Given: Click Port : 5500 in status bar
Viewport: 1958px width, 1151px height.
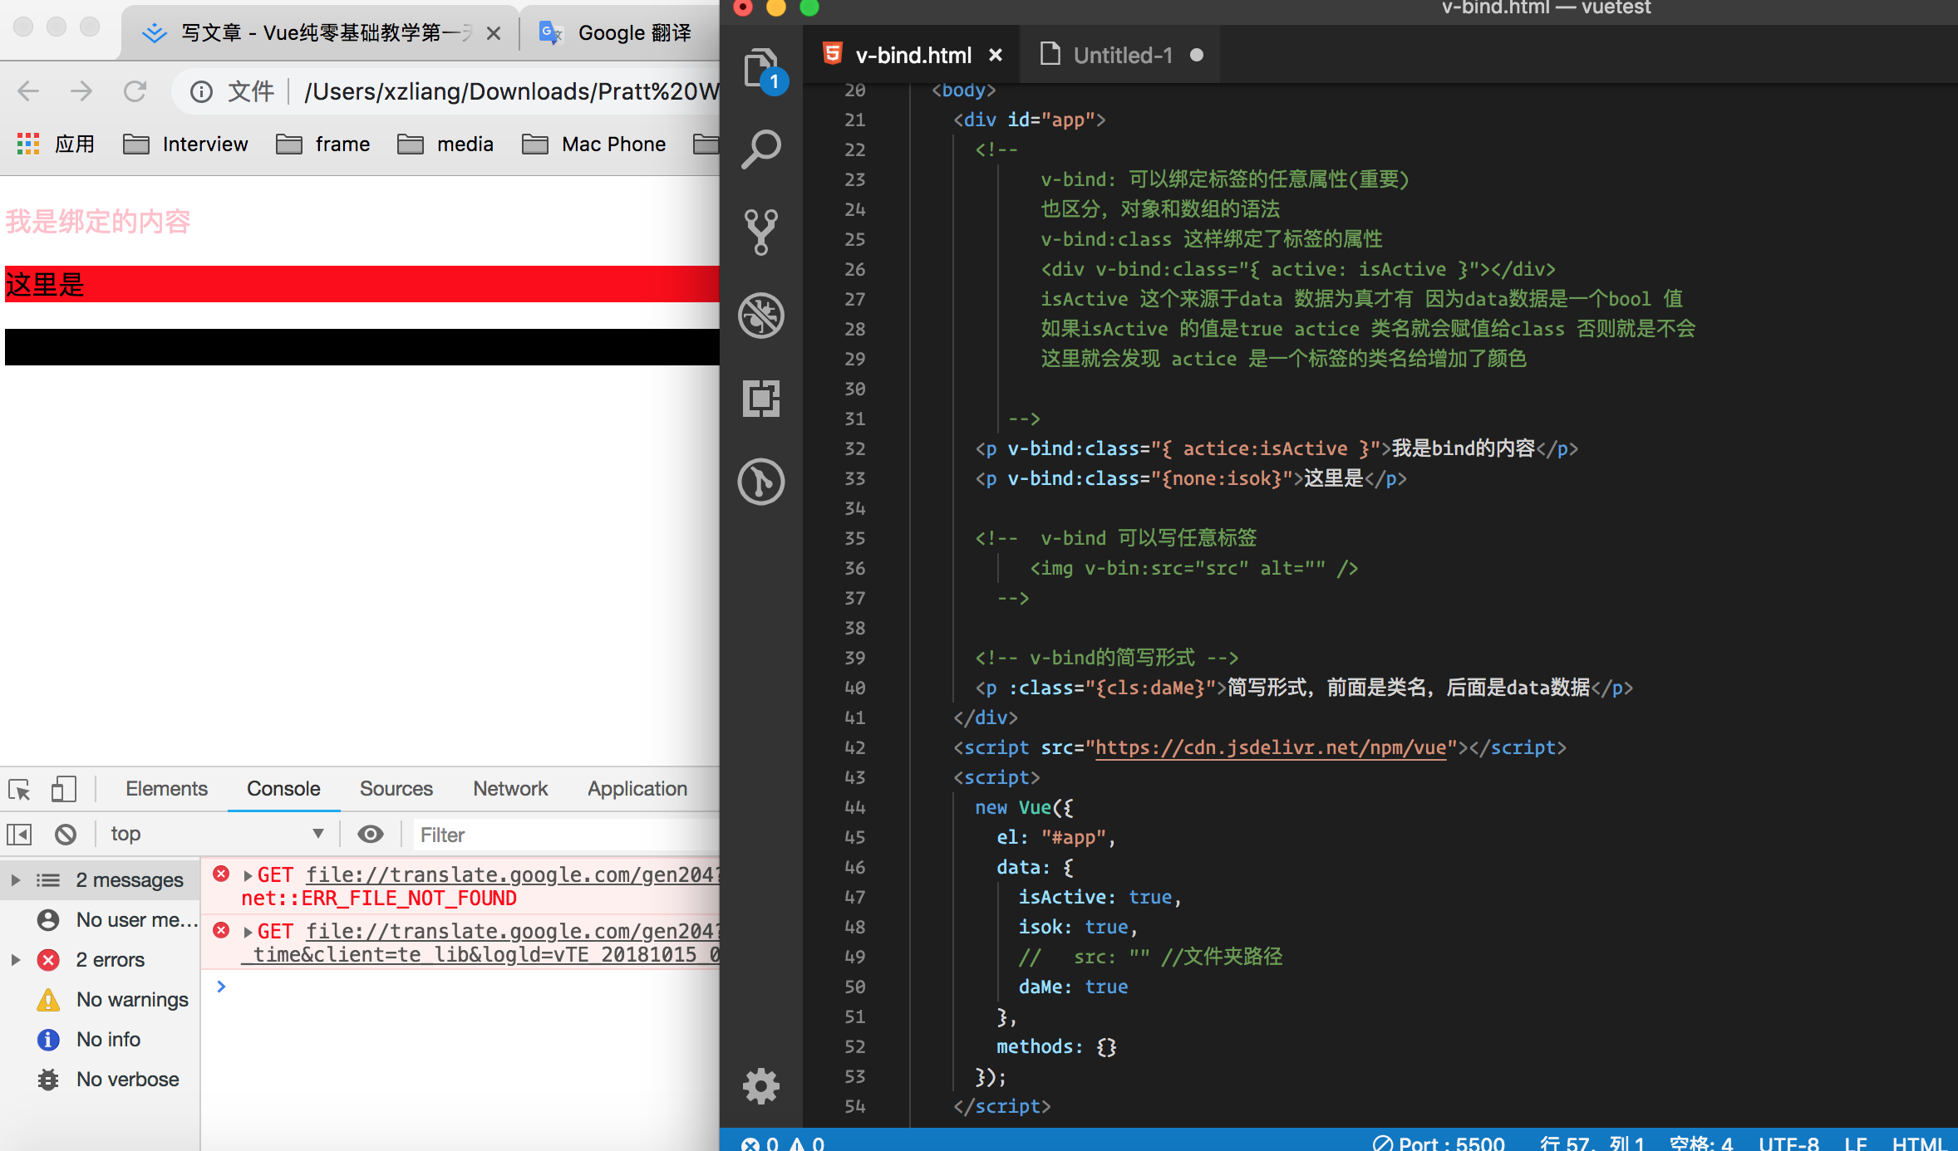Looking at the screenshot, I should point(1439,1143).
